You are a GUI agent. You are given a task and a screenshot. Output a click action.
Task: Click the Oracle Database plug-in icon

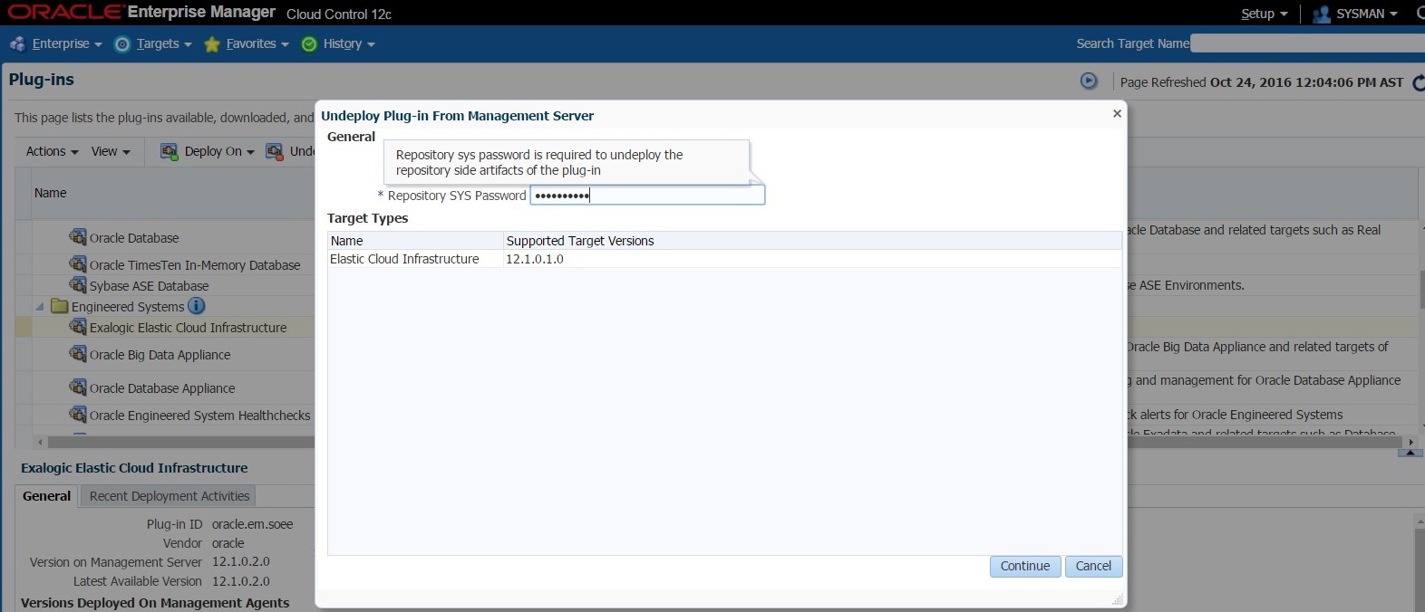coord(78,237)
